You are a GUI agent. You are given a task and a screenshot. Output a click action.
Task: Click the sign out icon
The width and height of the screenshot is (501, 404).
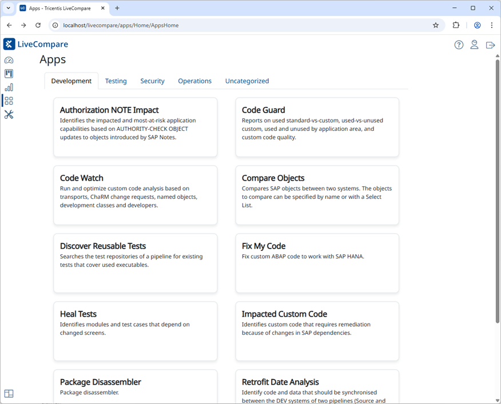click(x=490, y=45)
